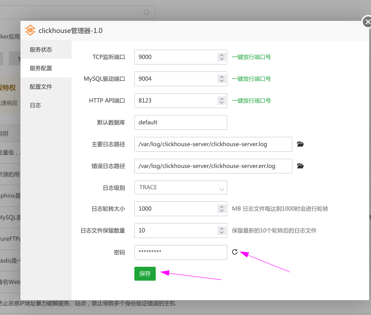The height and width of the screenshot is (315, 371).
Task: Click the stepper arrows on TCP监听端口
Action: coord(222,57)
